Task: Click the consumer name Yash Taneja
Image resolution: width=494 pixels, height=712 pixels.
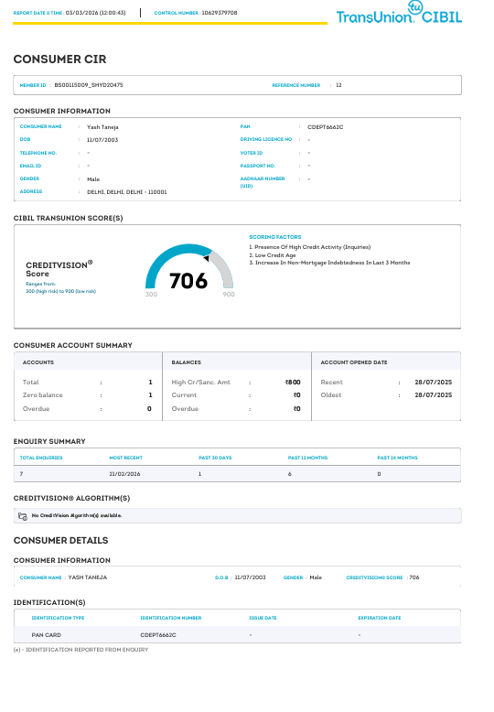Action: [102, 127]
